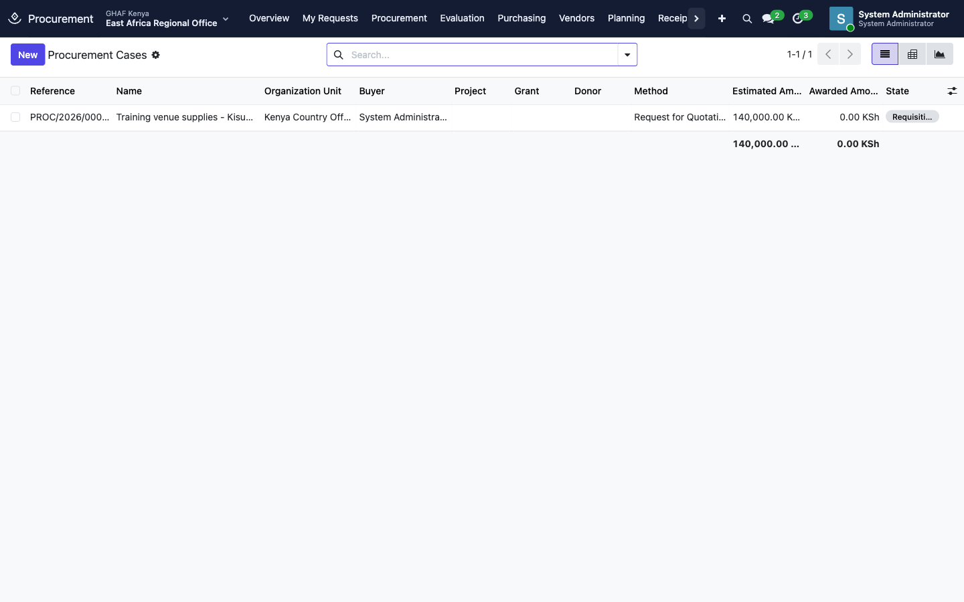Viewport: 964px width, 602px height.
Task: Click the Procurement app logo icon
Action: point(15,18)
